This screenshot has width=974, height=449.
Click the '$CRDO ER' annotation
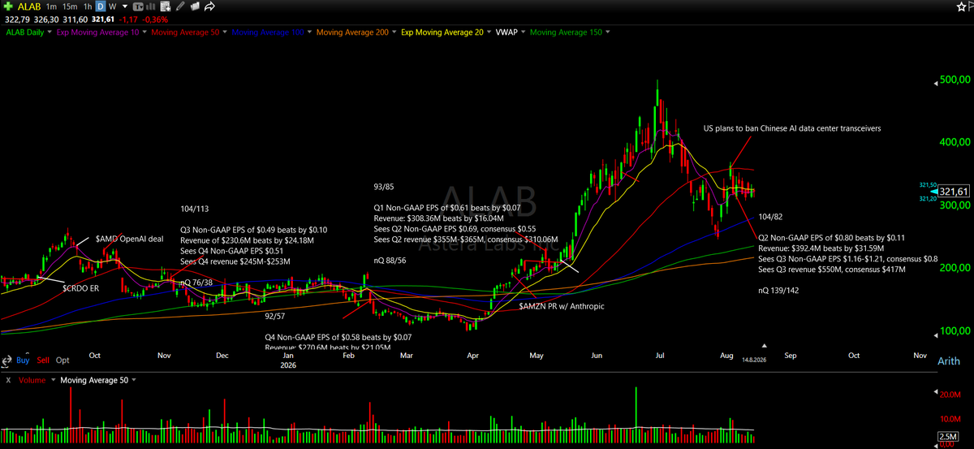80,287
